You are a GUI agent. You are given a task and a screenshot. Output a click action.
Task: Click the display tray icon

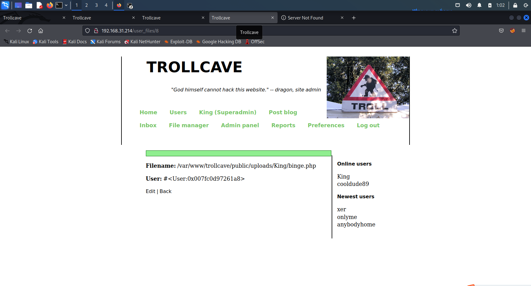coord(458,5)
